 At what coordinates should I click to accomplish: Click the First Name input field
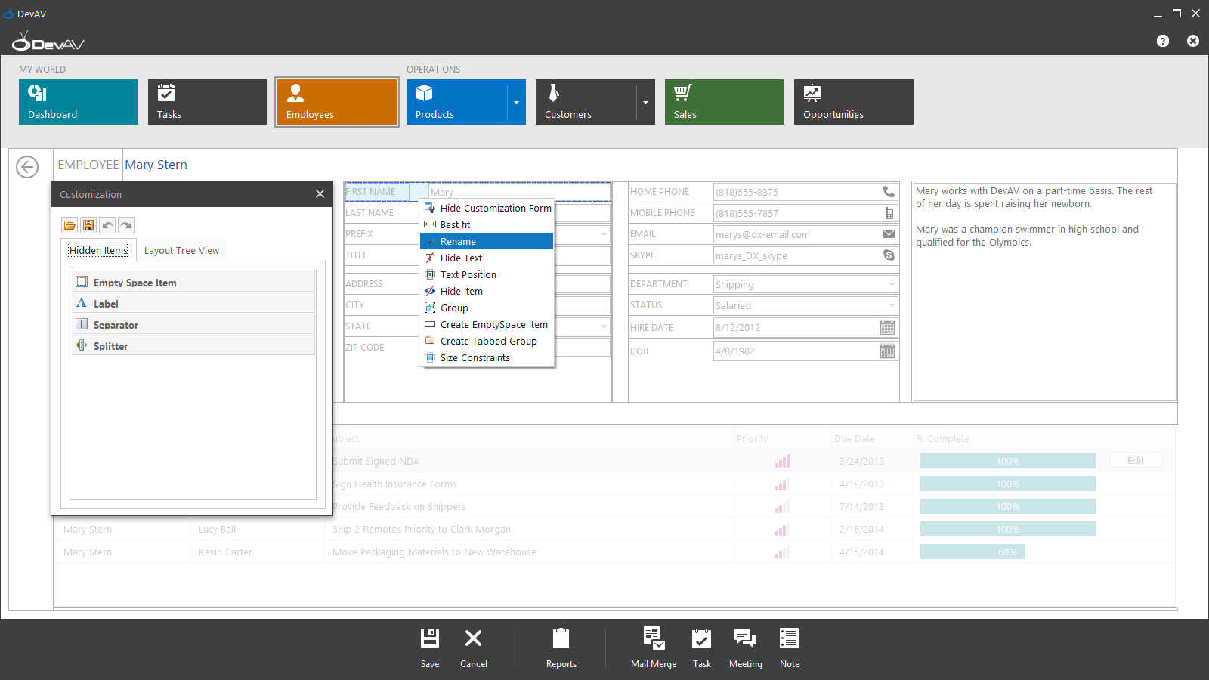[x=519, y=192]
